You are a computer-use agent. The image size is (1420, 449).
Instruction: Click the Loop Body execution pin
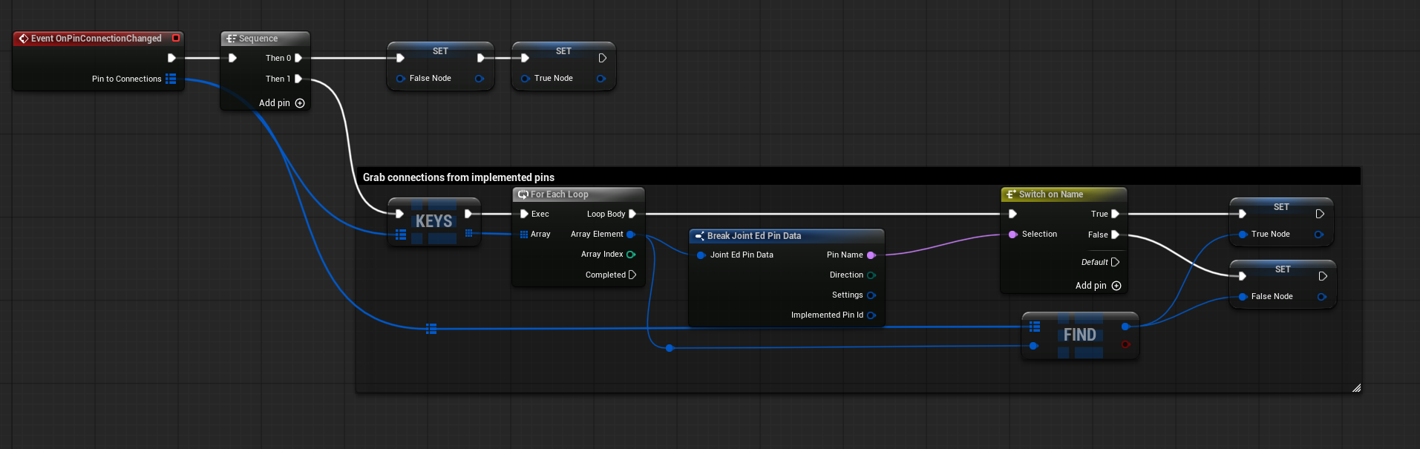coord(632,214)
